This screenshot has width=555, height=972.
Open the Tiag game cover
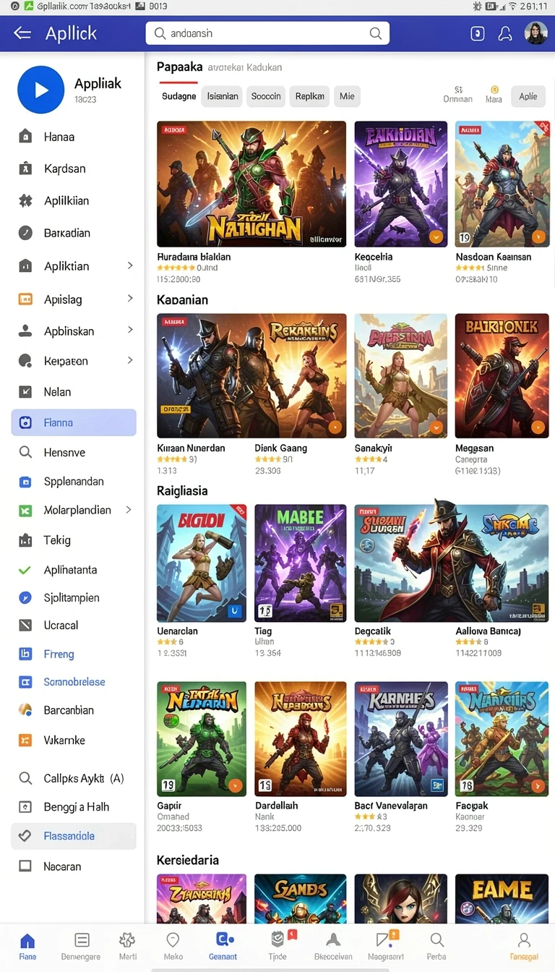(301, 563)
